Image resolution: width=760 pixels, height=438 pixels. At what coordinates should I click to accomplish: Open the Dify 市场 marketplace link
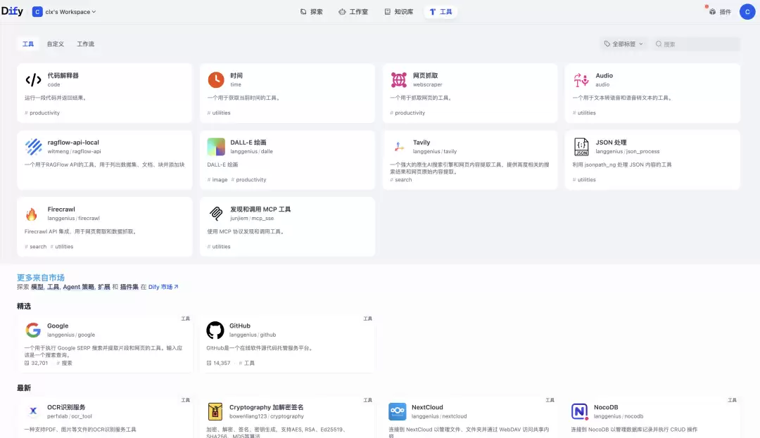point(163,287)
